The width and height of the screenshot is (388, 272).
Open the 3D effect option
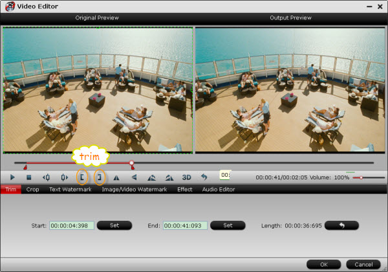pyautogui.click(x=187, y=177)
